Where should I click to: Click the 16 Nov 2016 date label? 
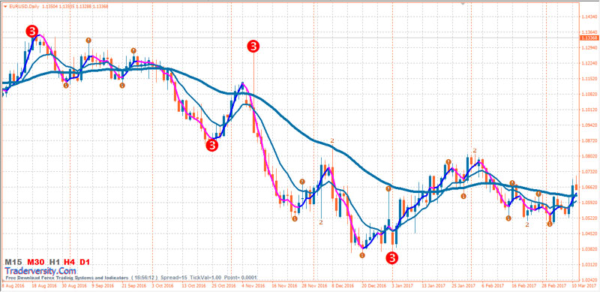tap(284, 285)
